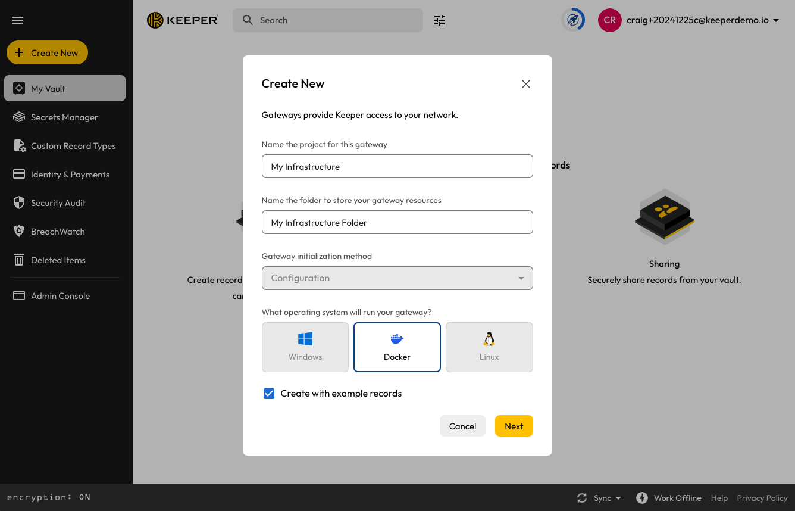Expand the account email dropdown arrow
Image resolution: width=795 pixels, height=511 pixels.
[x=776, y=21]
